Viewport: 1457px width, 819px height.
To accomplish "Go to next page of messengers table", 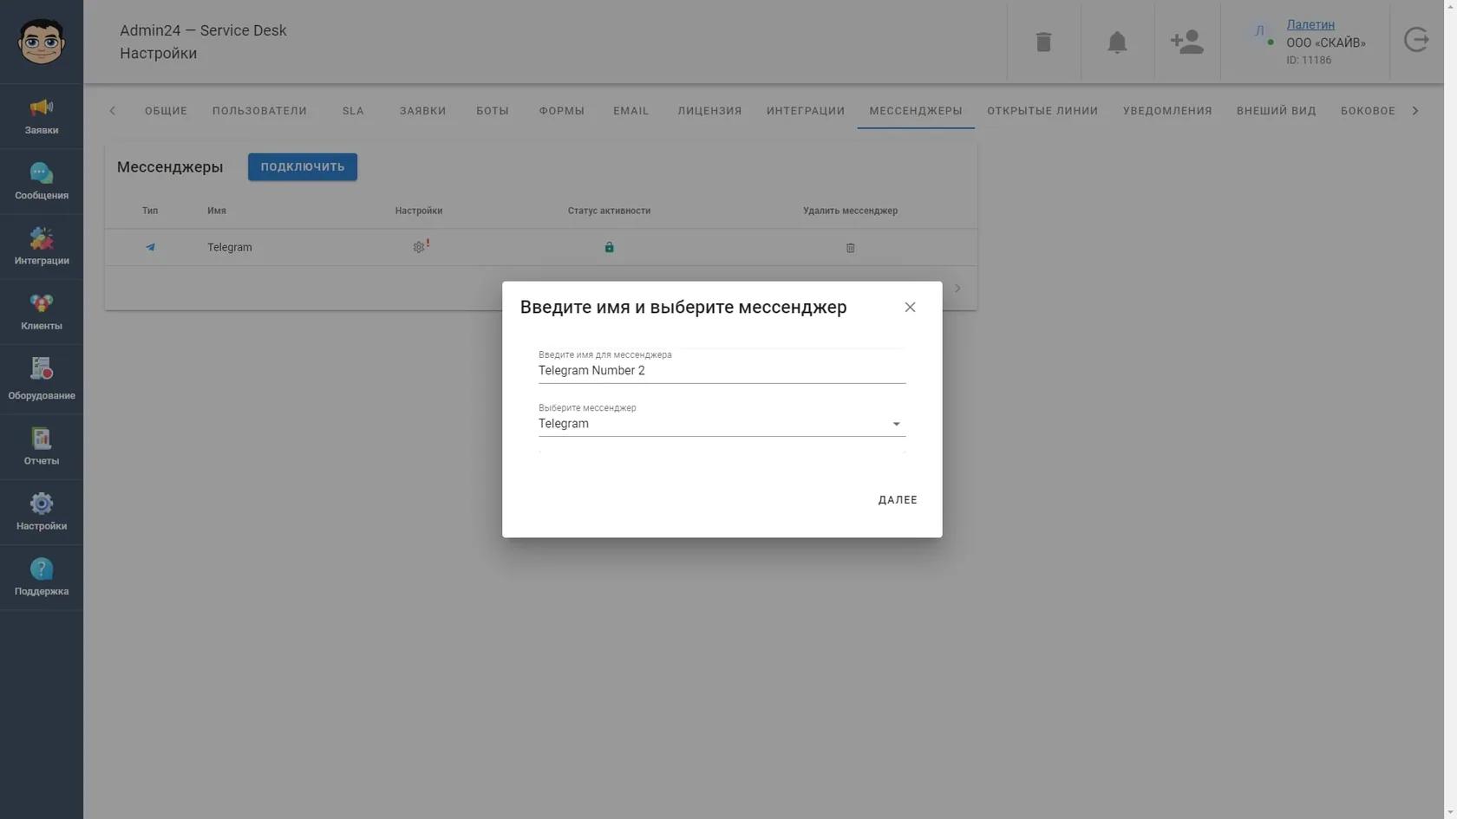I will click(x=957, y=288).
